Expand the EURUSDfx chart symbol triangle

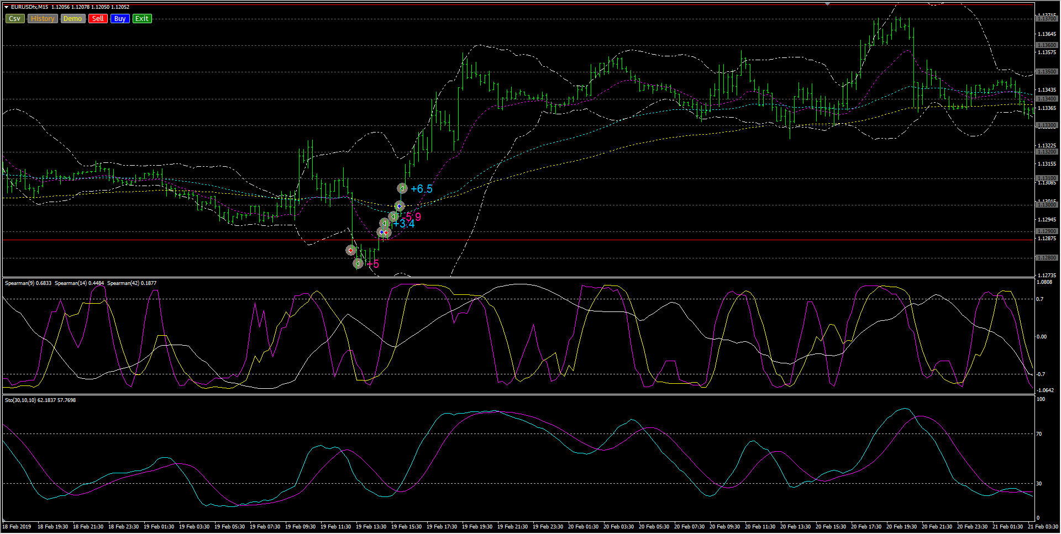(6, 7)
